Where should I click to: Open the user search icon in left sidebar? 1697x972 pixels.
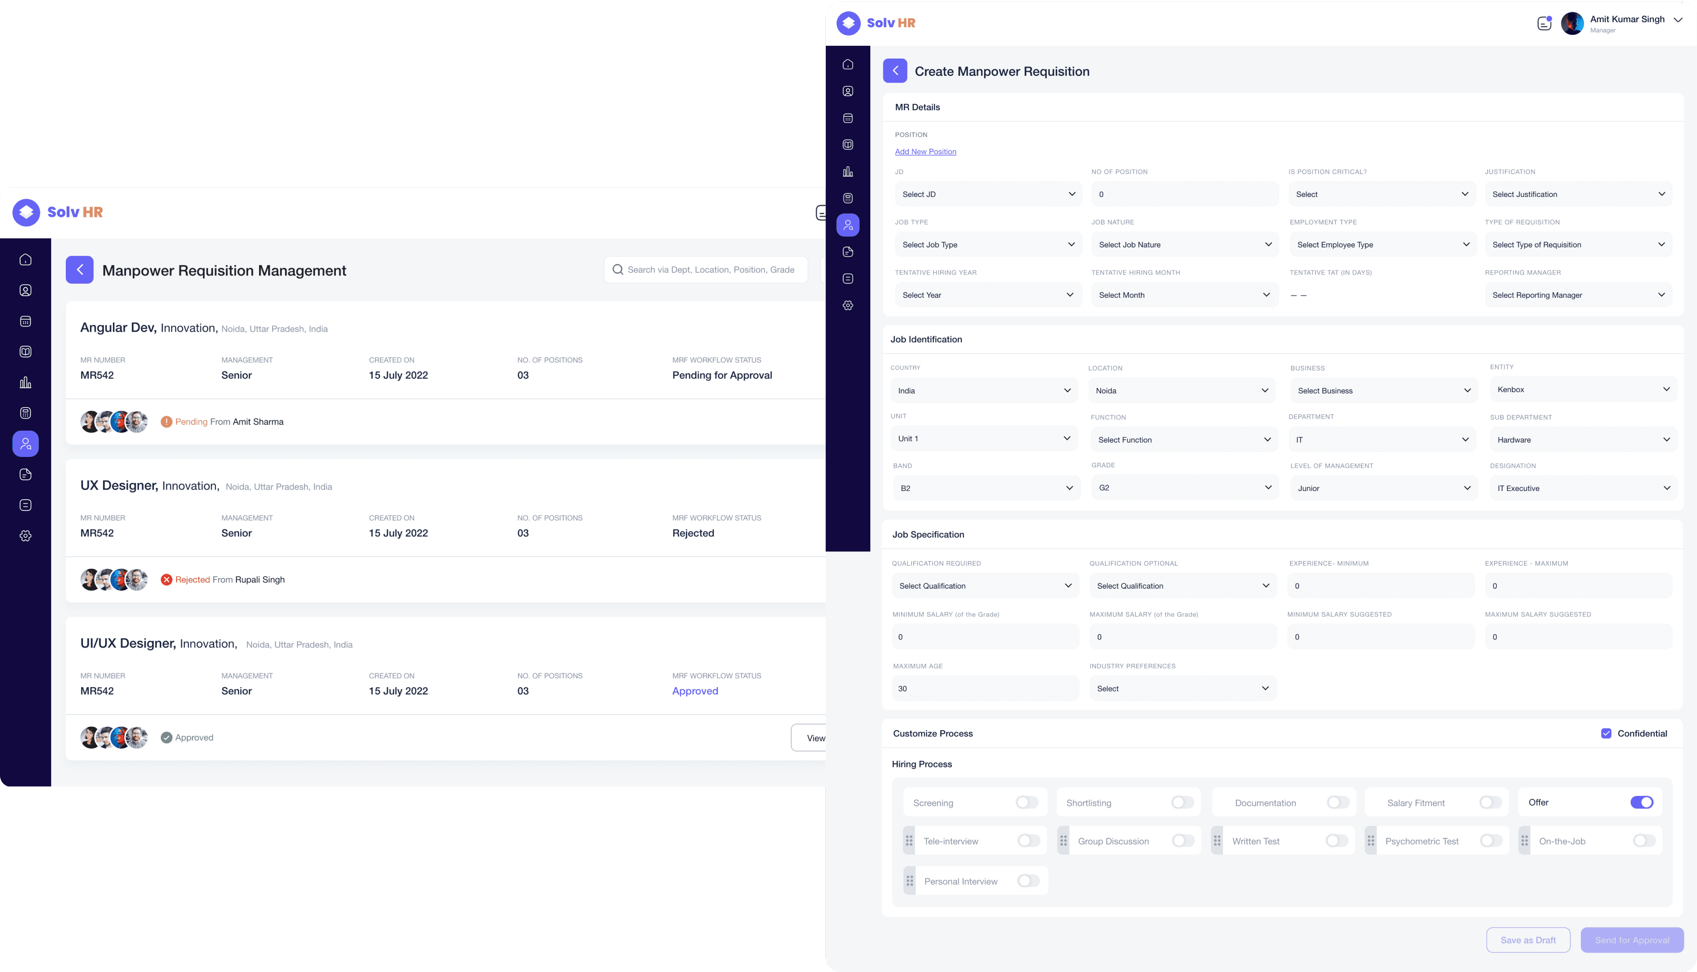point(25,444)
